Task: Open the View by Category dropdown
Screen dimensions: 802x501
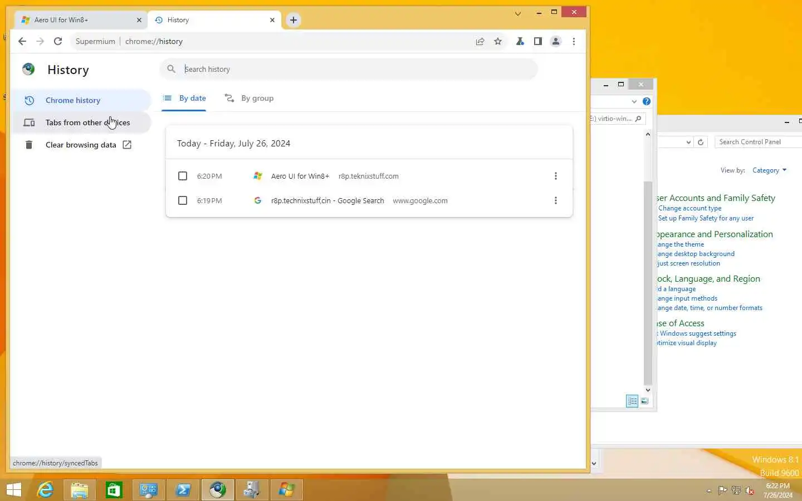Action: click(769, 170)
